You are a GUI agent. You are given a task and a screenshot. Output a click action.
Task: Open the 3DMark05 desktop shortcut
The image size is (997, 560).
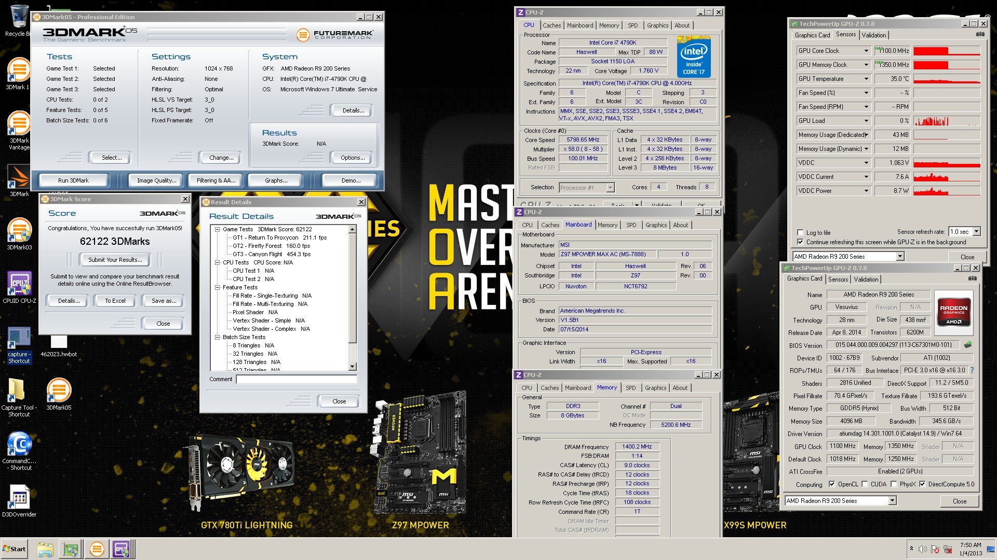point(59,394)
